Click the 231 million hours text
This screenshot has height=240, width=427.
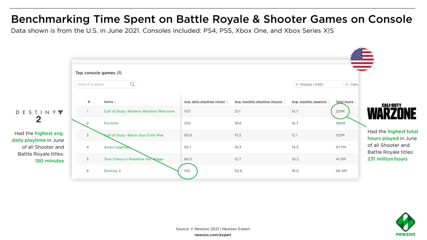coord(387,159)
